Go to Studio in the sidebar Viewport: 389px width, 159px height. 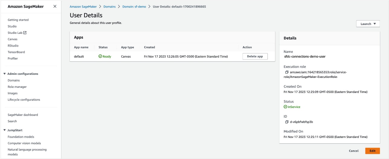tap(12, 26)
